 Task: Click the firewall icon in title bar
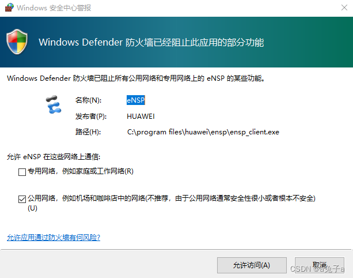(9, 7)
